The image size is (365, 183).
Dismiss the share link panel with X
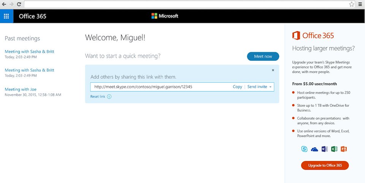tap(273, 70)
